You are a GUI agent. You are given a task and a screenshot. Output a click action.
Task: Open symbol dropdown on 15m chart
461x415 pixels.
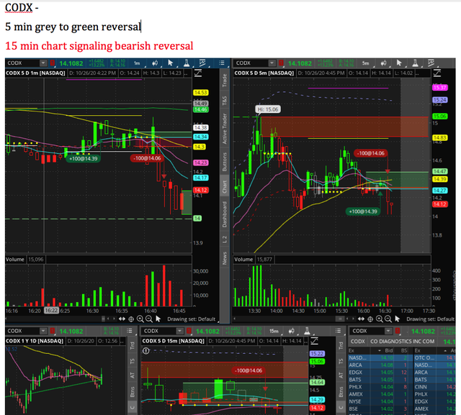[x=179, y=331]
